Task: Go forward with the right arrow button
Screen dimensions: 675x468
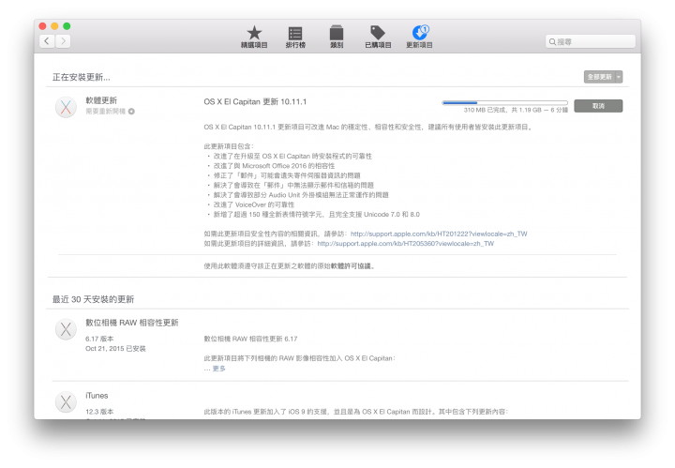Action: [63, 41]
